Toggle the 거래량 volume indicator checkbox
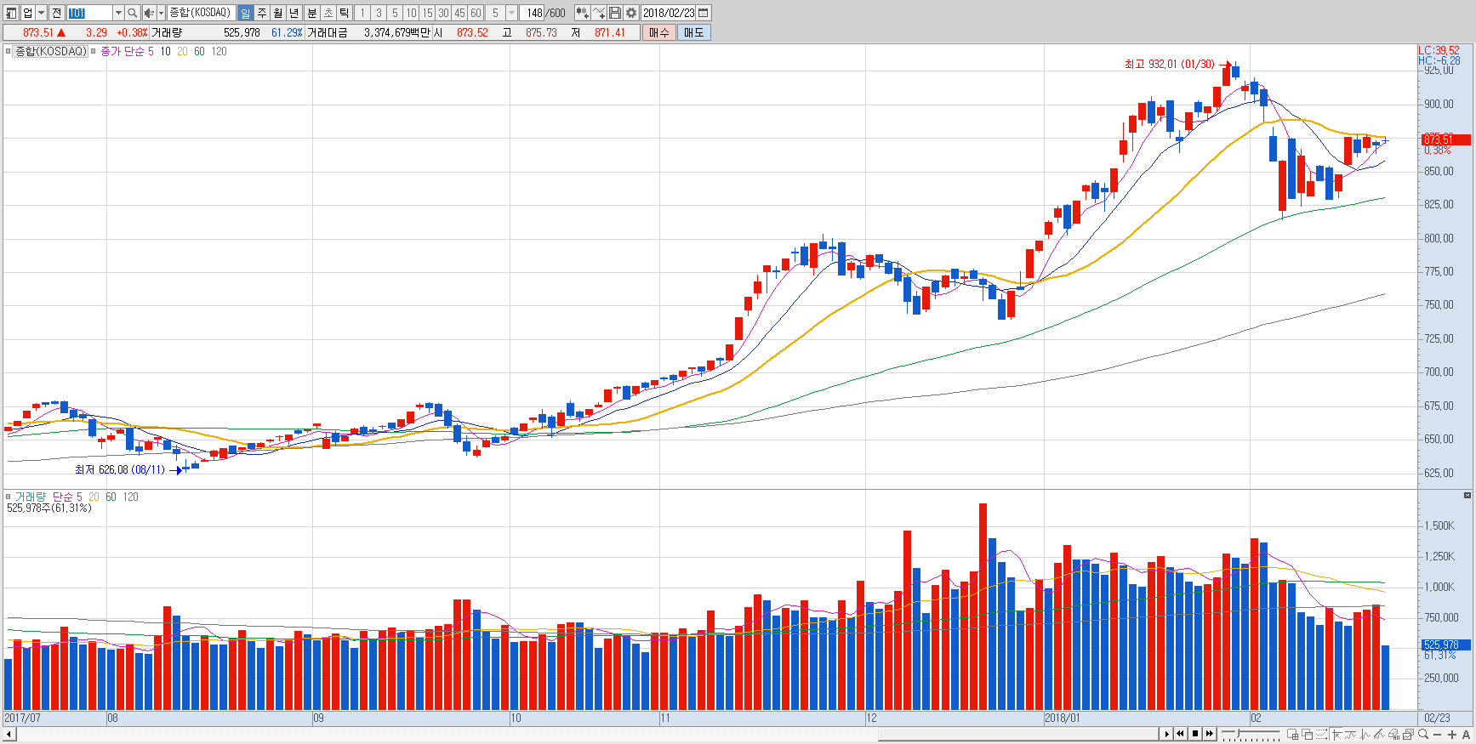The width and height of the screenshot is (1476, 744). click(9, 497)
